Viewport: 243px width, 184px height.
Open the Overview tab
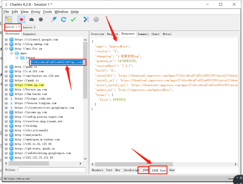point(98,34)
